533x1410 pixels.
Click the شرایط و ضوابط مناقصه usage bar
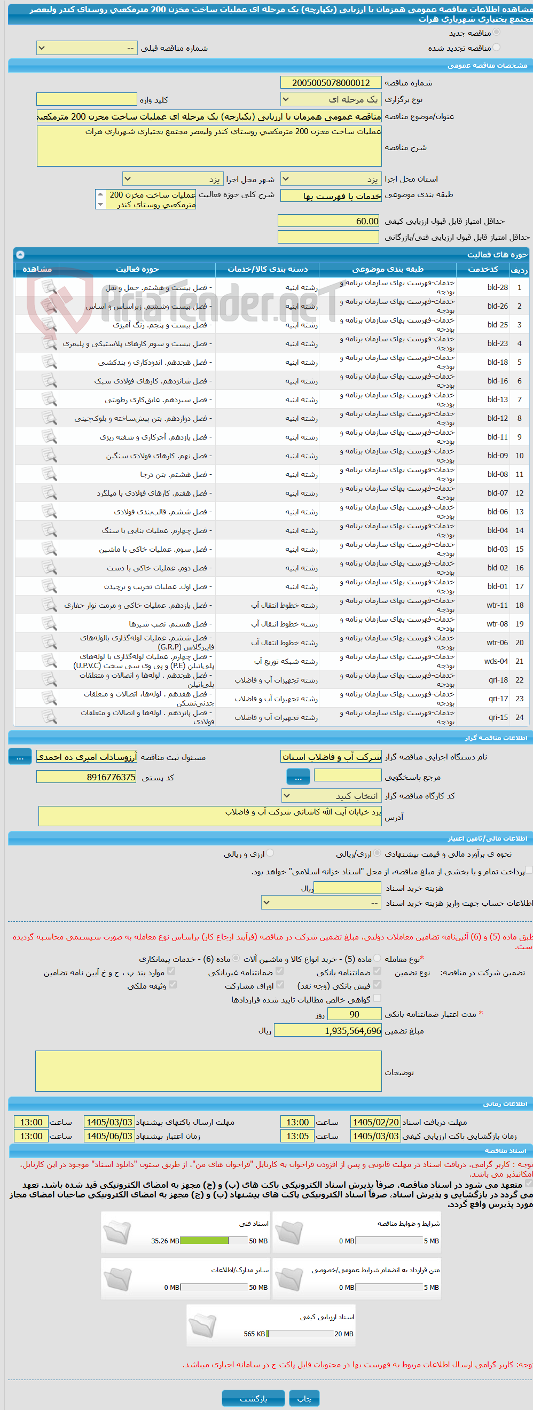tap(390, 1241)
